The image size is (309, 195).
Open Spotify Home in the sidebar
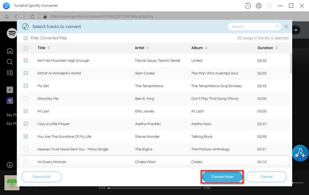coord(10,51)
